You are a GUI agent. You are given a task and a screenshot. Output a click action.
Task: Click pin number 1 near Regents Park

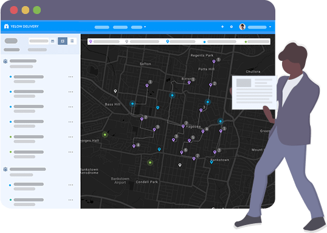pyautogui.click(x=214, y=61)
